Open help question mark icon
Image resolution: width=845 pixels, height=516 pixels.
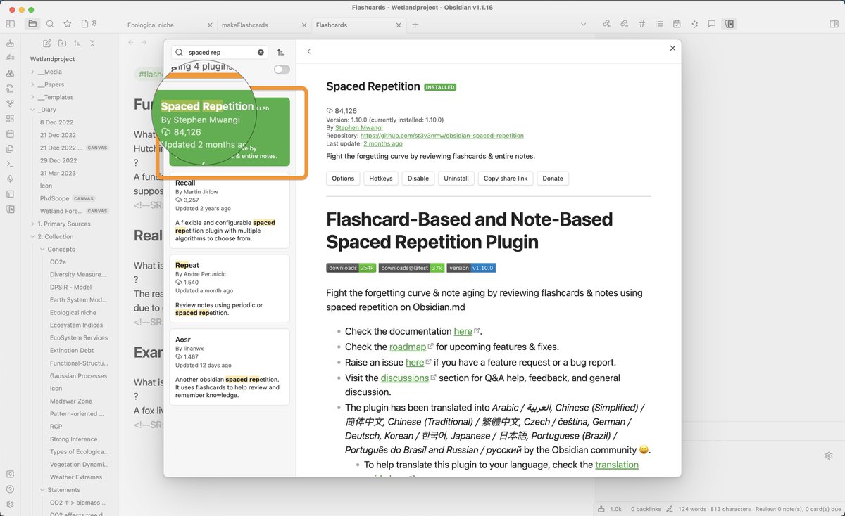click(10, 489)
